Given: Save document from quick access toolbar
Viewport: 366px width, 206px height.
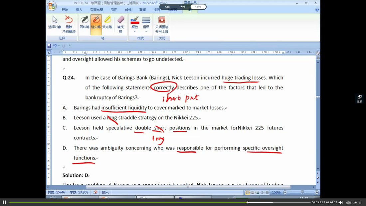Looking at the screenshot, I should coord(49,46).
